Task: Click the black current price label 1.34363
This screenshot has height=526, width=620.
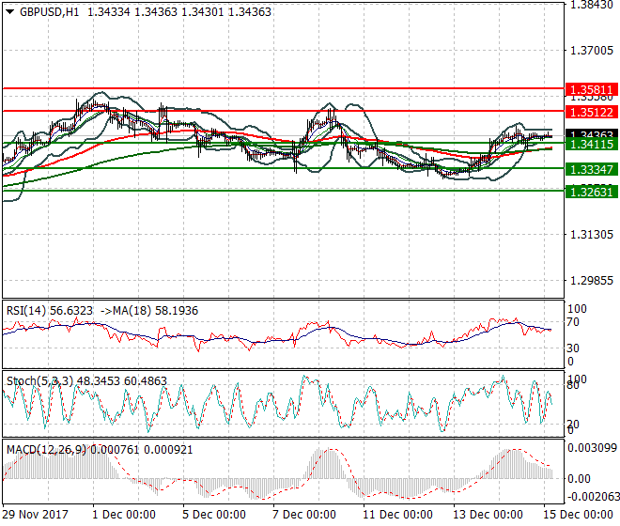Action: tap(592, 133)
